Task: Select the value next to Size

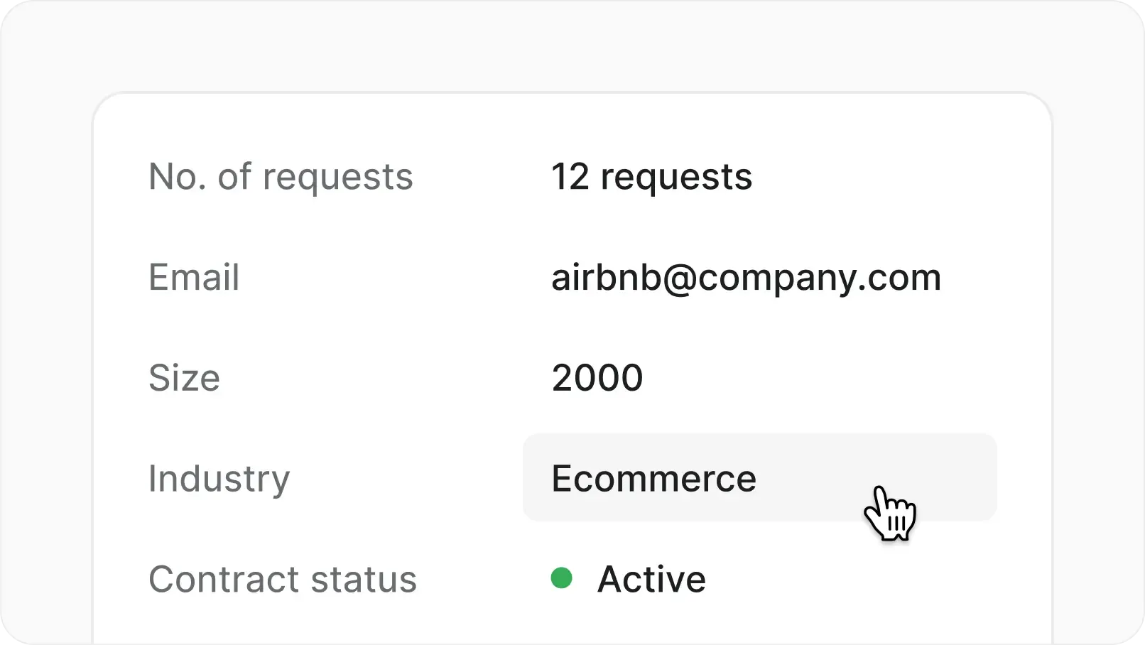Action: [x=597, y=377]
